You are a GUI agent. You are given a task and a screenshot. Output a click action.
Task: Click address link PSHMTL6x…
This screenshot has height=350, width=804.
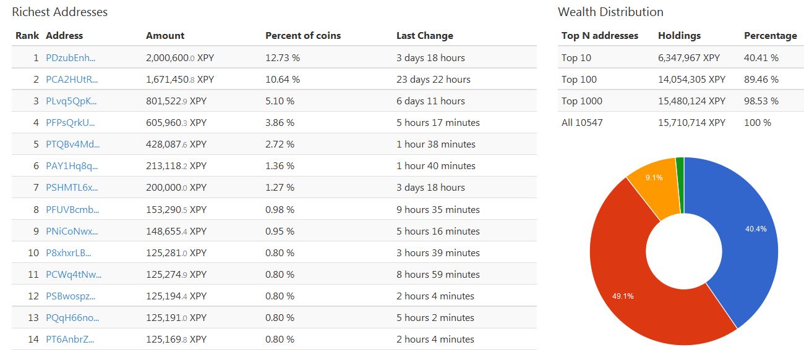[x=71, y=188]
